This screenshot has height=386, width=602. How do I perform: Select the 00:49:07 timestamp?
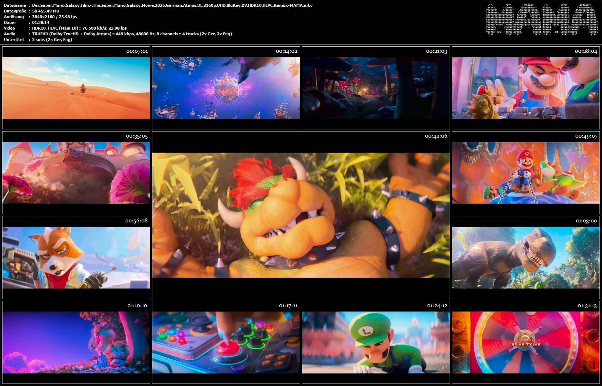click(586, 136)
